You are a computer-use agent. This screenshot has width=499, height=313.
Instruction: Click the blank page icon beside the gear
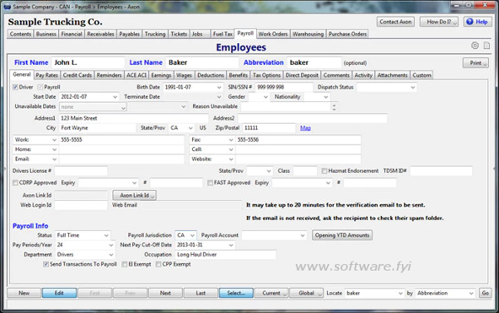pyautogui.click(x=487, y=46)
